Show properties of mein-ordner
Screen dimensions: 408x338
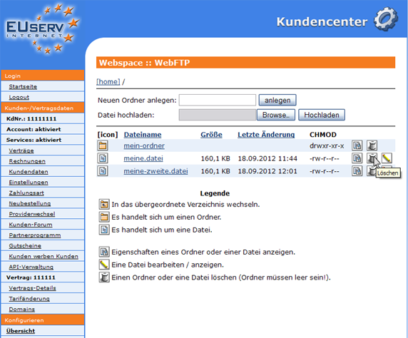pyautogui.click(x=357, y=145)
